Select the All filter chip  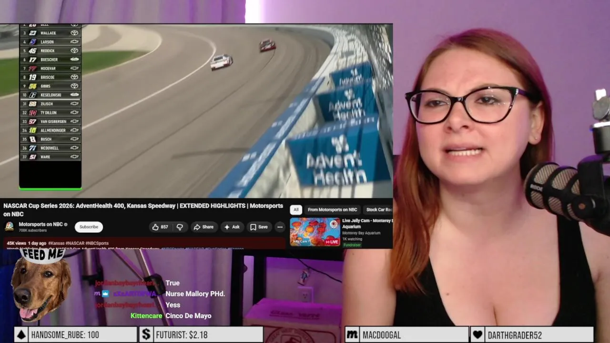point(296,210)
